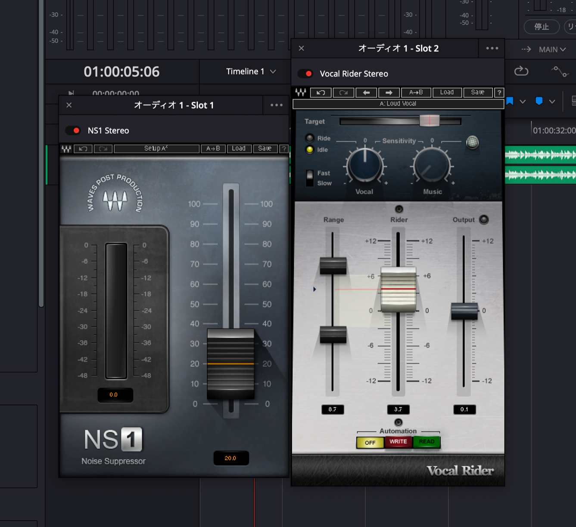Open the NS1 Setup A preset menu
Viewport: 576px width, 527px height.
pyautogui.click(x=157, y=149)
